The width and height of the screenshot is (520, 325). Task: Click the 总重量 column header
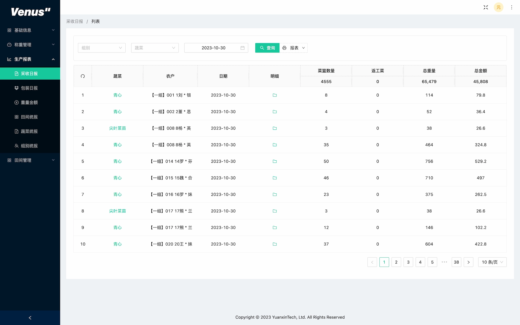point(429,71)
